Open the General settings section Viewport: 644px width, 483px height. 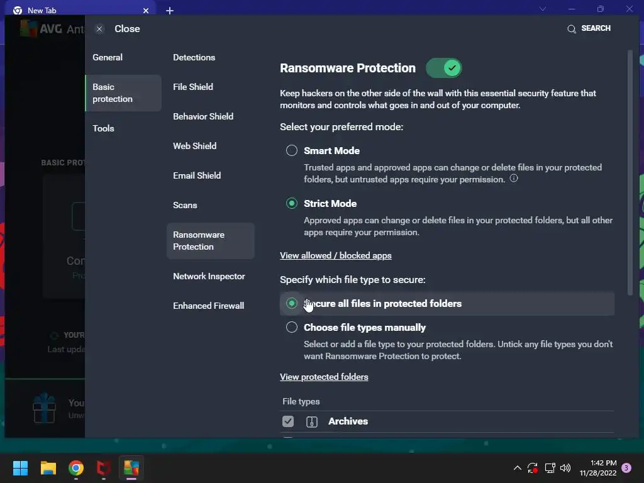108,57
